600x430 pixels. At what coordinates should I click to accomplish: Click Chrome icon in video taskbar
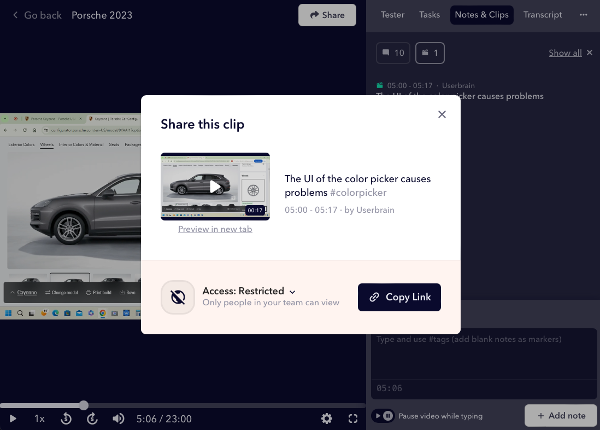point(103,313)
